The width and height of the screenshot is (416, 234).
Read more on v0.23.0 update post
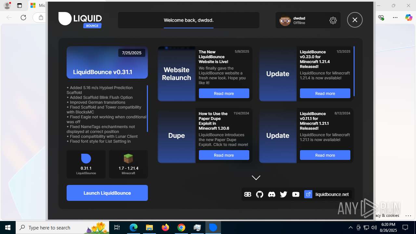325,93
